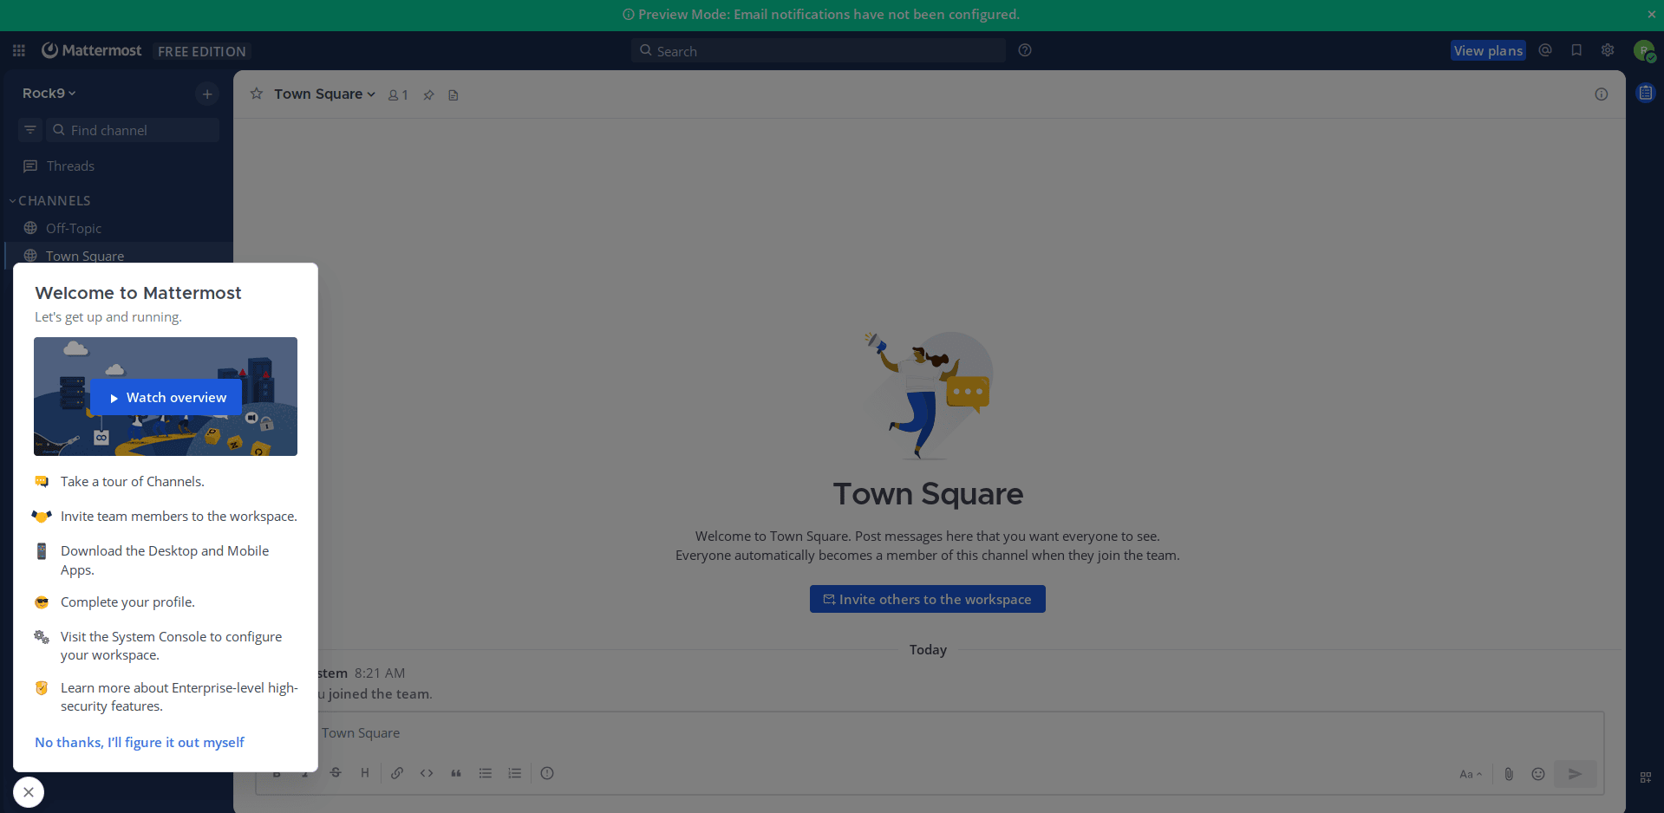Open the help question mark icon
The width and height of the screenshot is (1664, 813).
click(x=1025, y=50)
